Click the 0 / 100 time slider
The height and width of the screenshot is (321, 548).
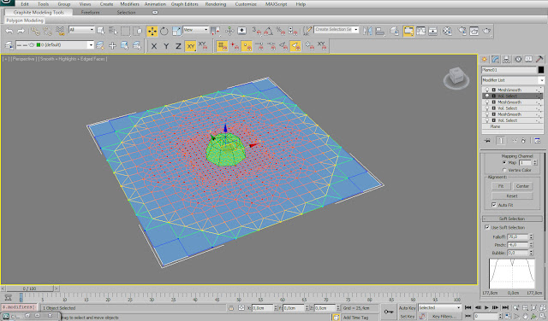[30, 289]
